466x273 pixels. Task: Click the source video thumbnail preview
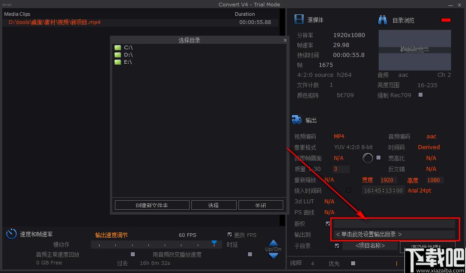coord(414,50)
